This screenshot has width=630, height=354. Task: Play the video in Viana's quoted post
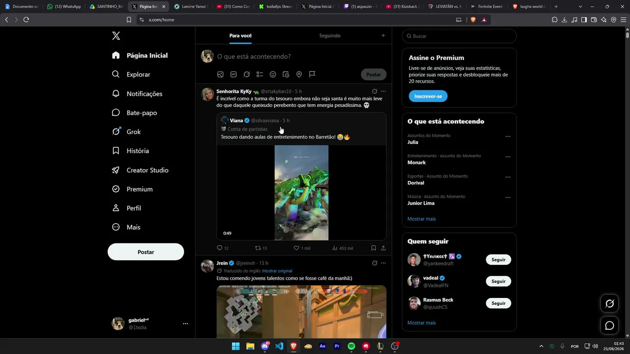tap(301, 193)
